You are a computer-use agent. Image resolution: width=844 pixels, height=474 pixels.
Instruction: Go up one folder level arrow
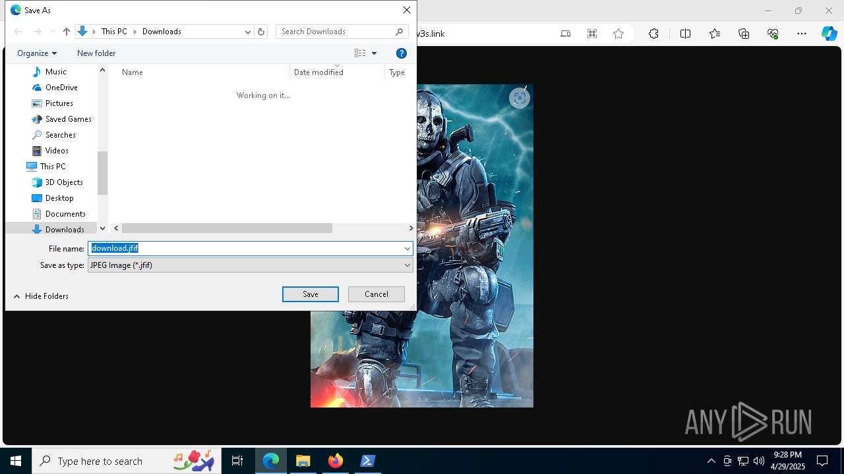click(x=66, y=32)
